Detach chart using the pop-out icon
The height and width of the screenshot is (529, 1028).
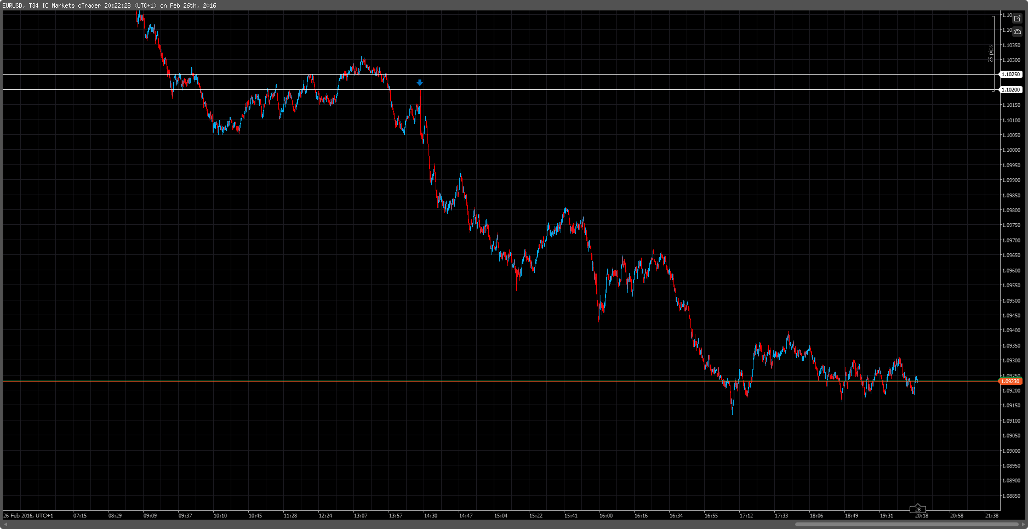coord(1017,19)
